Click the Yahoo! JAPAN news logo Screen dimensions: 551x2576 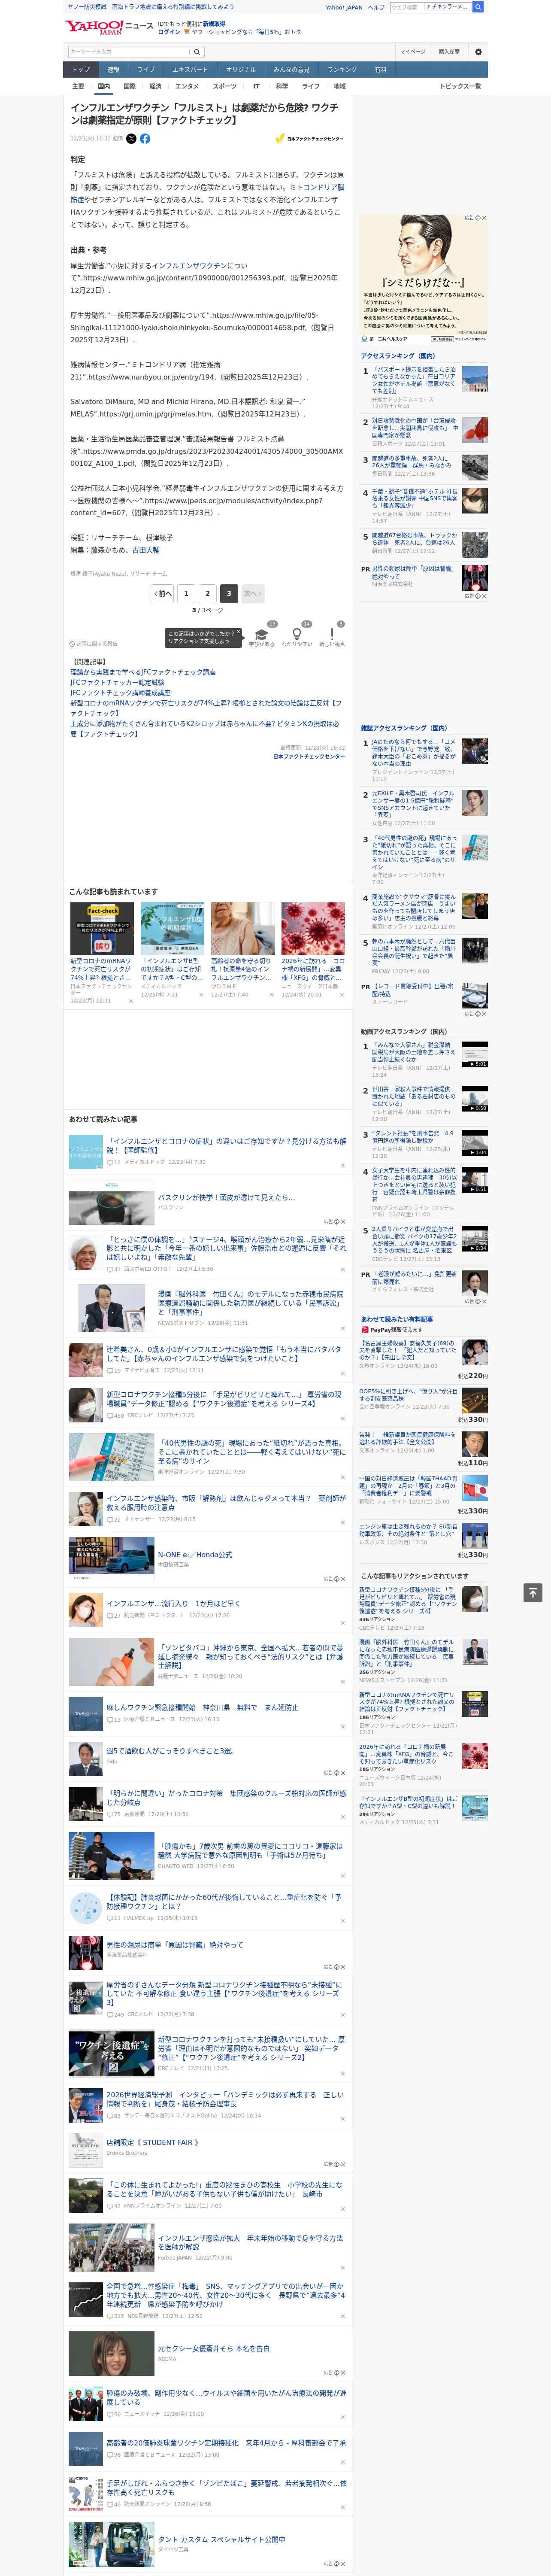coord(109,28)
